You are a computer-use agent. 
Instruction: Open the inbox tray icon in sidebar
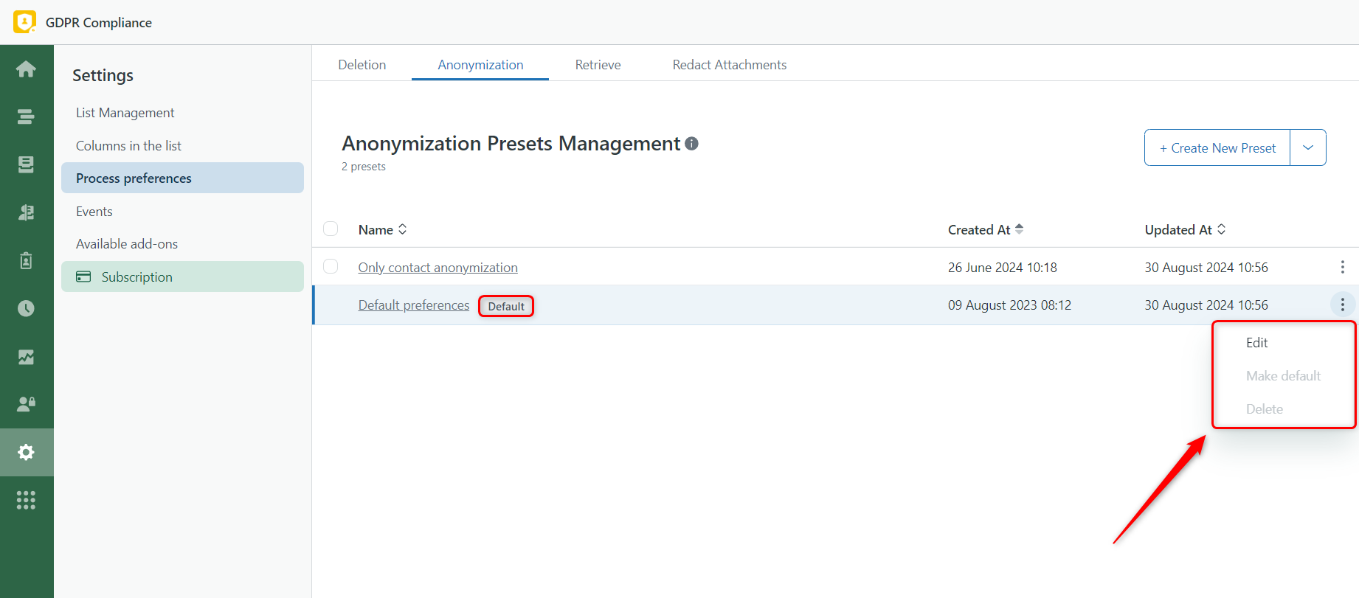26,164
